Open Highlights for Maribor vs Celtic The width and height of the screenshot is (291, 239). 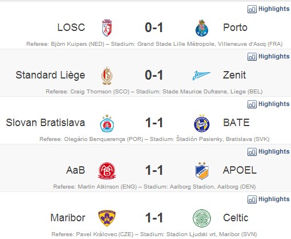[268, 199]
